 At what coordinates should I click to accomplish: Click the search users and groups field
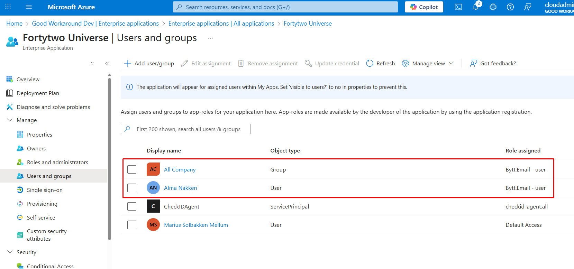[x=189, y=129]
